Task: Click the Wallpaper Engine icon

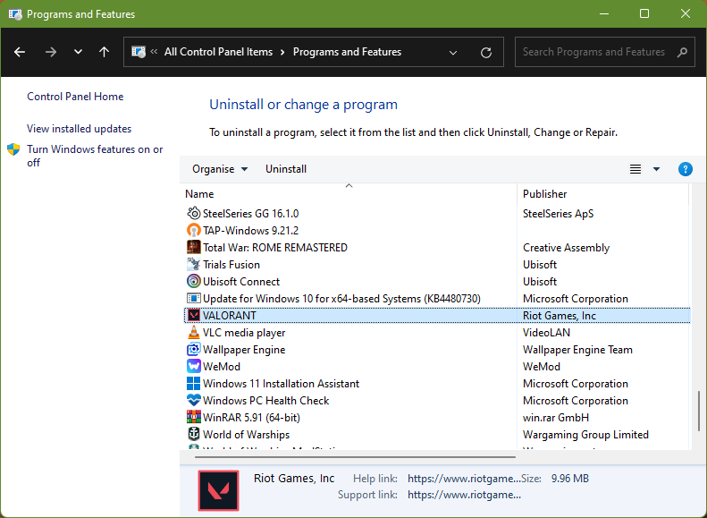Action: pyautogui.click(x=193, y=349)
